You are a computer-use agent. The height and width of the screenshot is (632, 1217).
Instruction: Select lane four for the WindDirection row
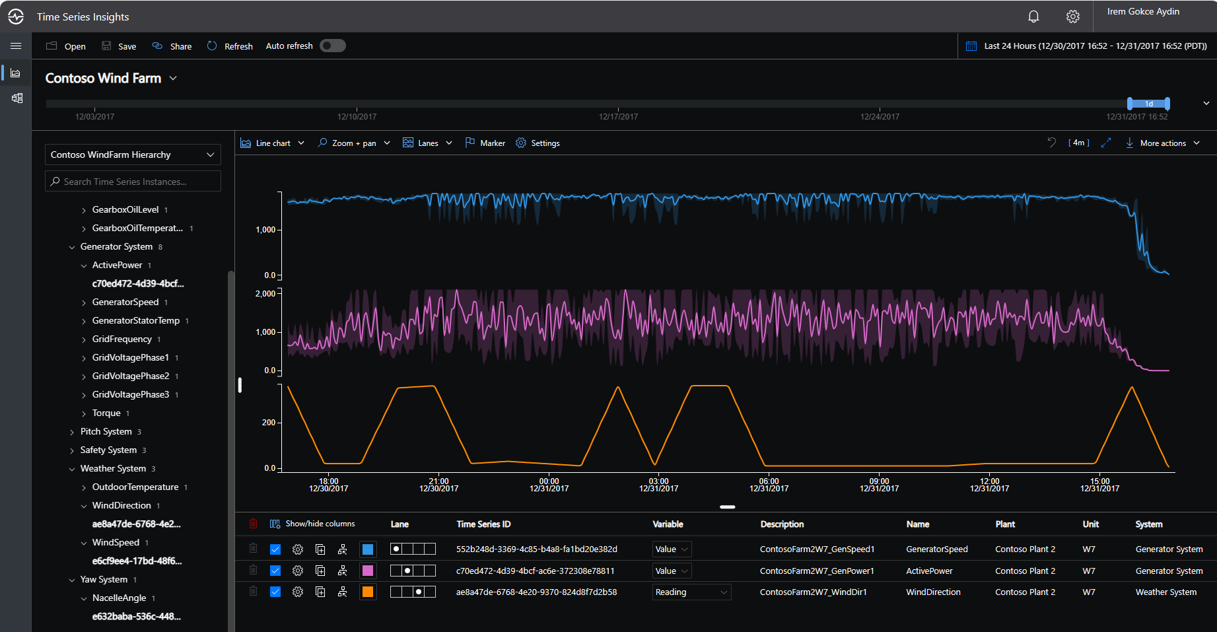[x=430, y=592]
